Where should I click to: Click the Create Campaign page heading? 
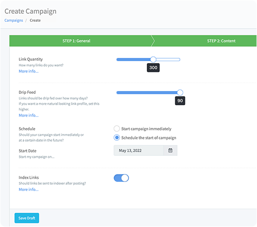(30, 11)
